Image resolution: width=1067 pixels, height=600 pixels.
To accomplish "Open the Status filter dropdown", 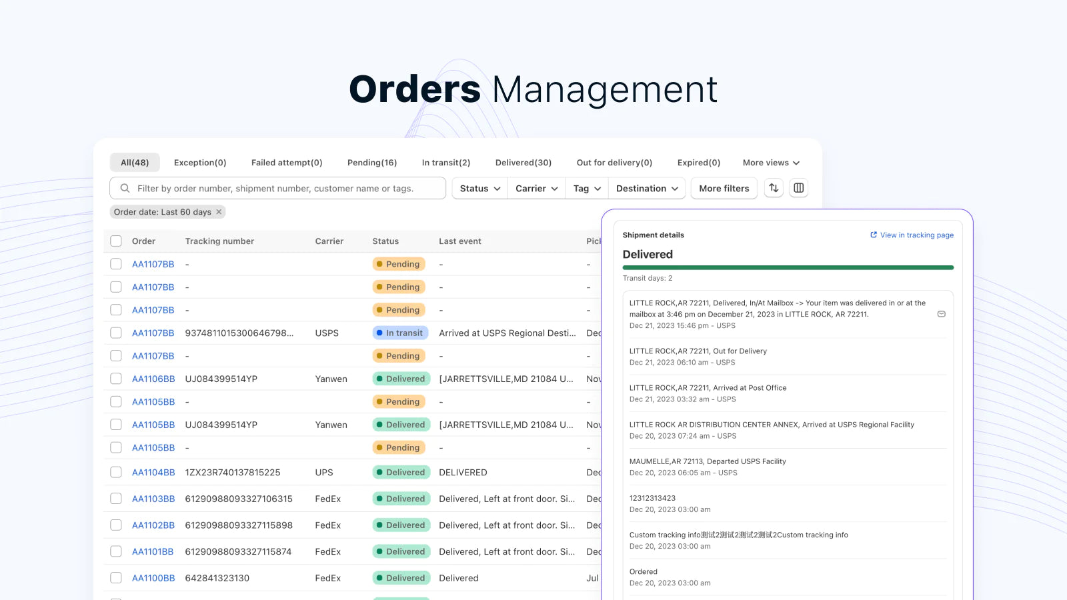I will [x=479, y=188].
